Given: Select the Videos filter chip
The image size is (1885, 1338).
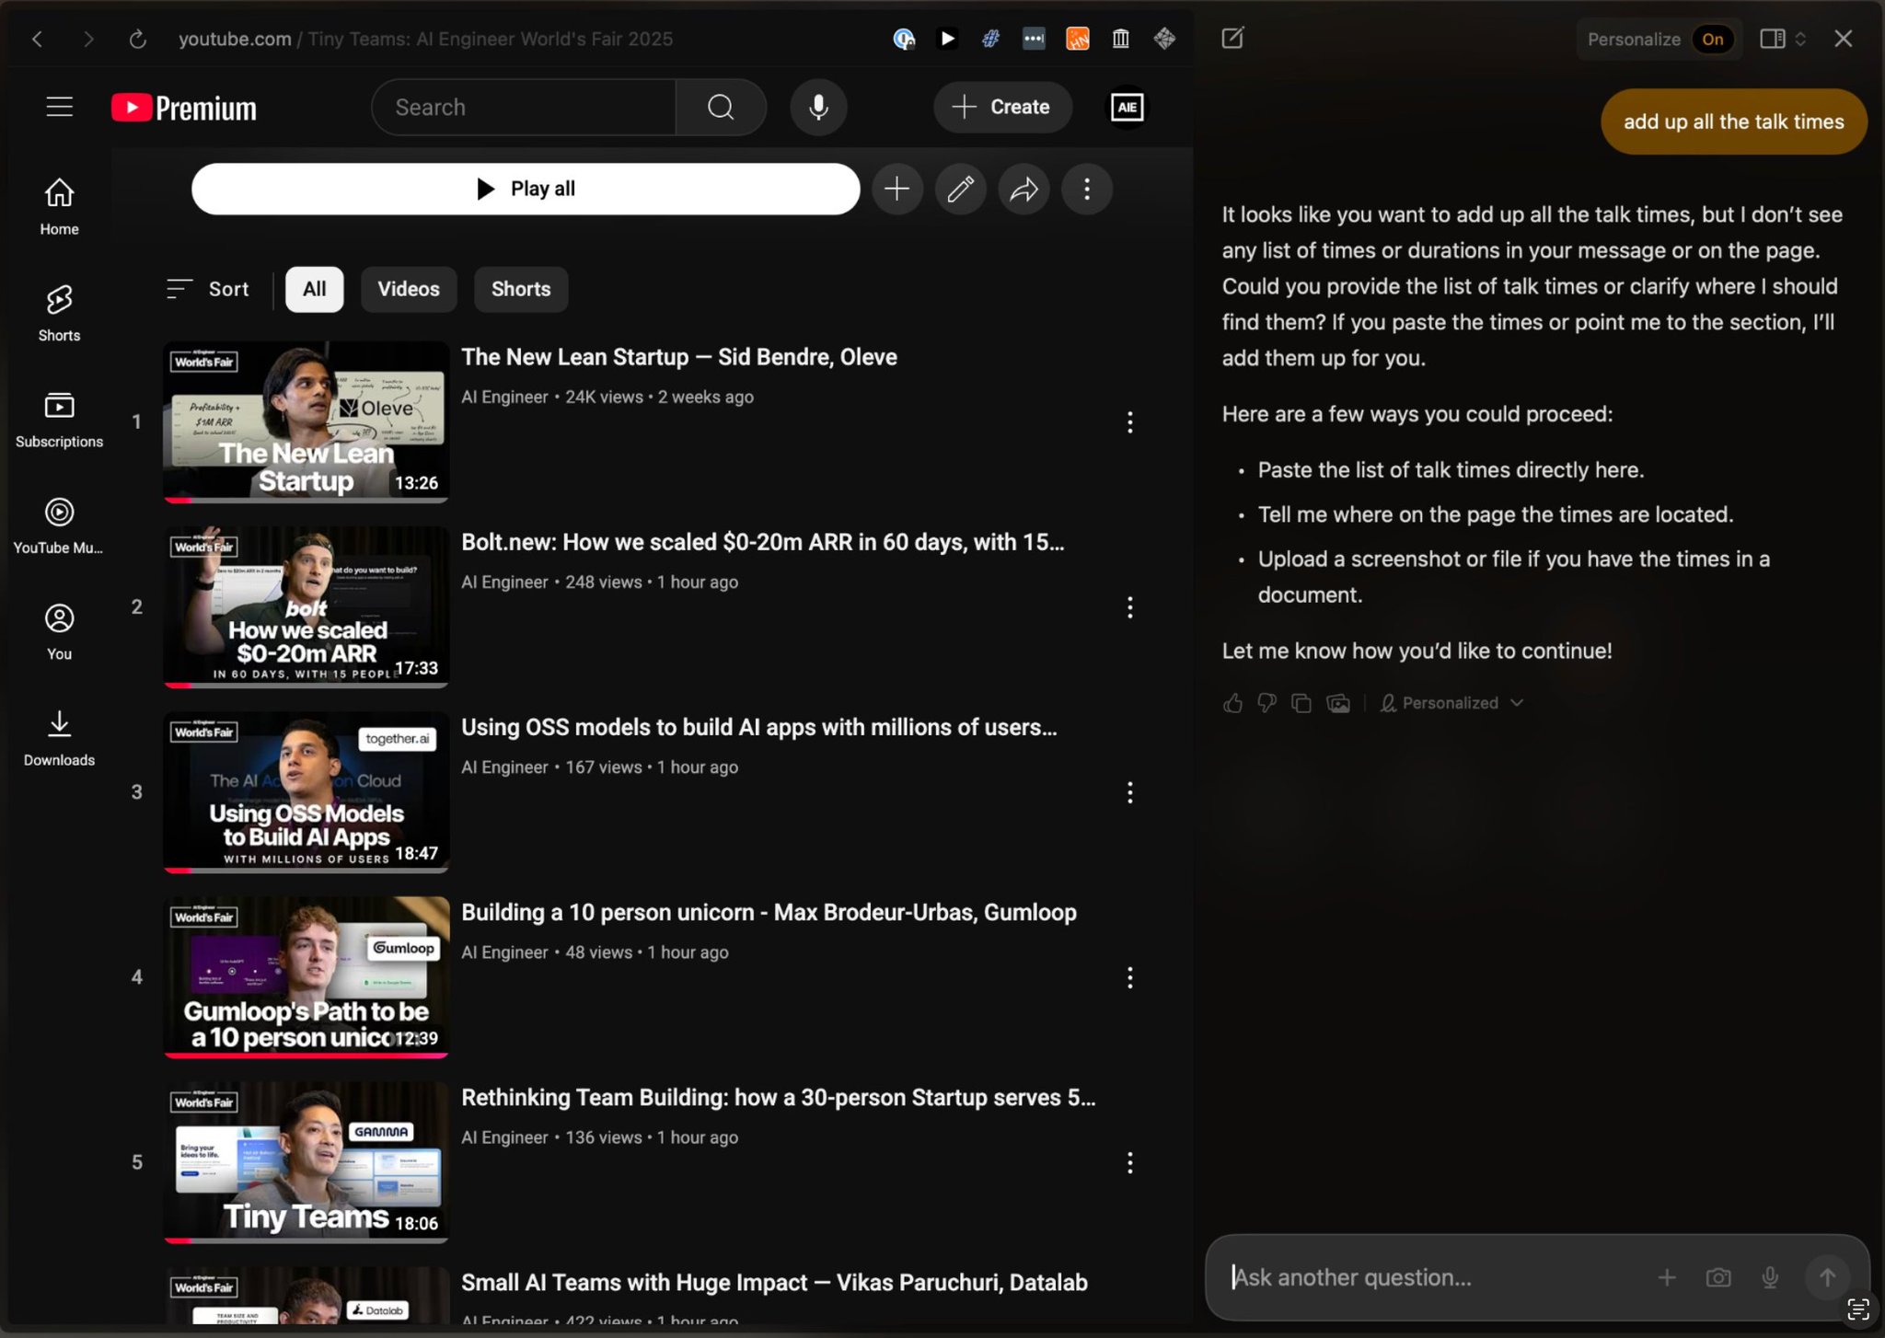Looking at the screenshot, I should [x=409, y=289].
